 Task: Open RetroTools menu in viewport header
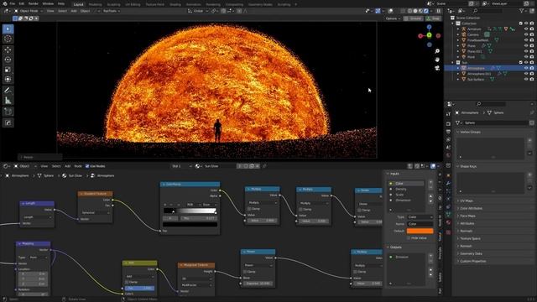[112, 11]
